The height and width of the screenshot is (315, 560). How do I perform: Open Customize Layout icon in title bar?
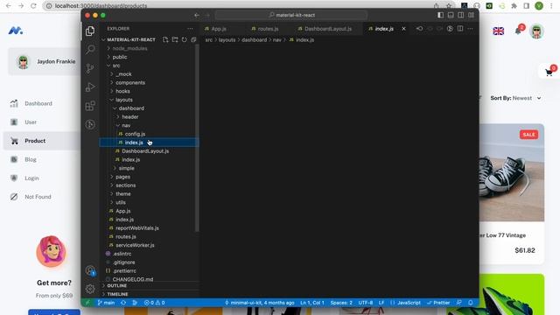[471, 15]
